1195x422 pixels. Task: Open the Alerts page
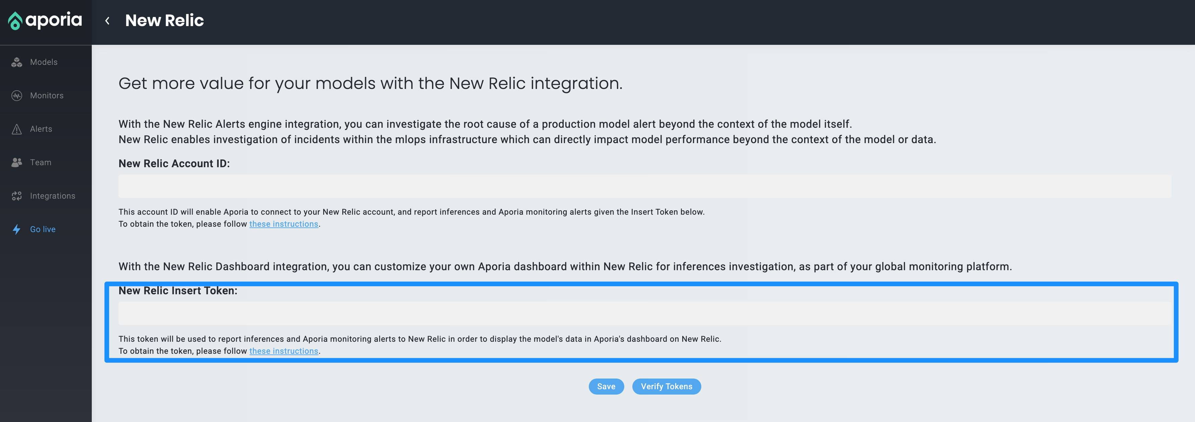coord(41,129)
